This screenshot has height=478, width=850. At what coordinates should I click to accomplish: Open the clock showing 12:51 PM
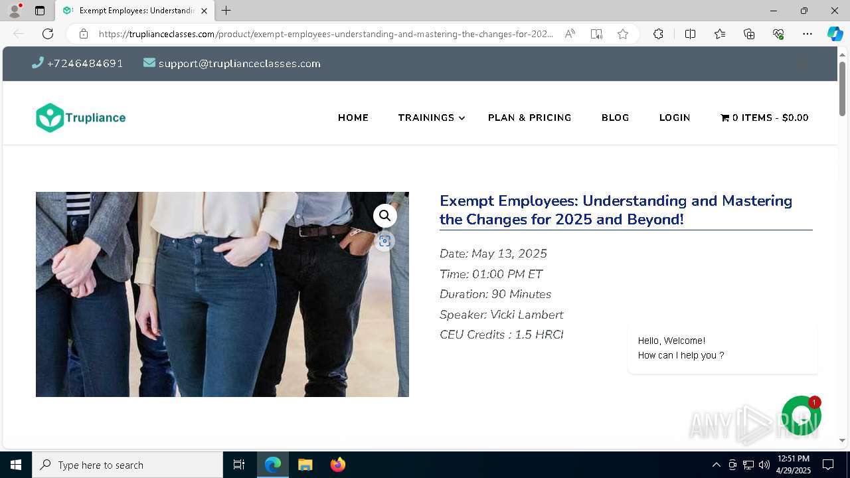click(x=794, y=465)
